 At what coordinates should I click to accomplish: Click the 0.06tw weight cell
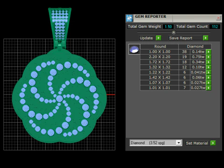point(198,77)
